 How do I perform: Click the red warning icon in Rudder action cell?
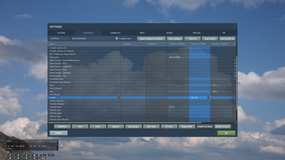119,98
